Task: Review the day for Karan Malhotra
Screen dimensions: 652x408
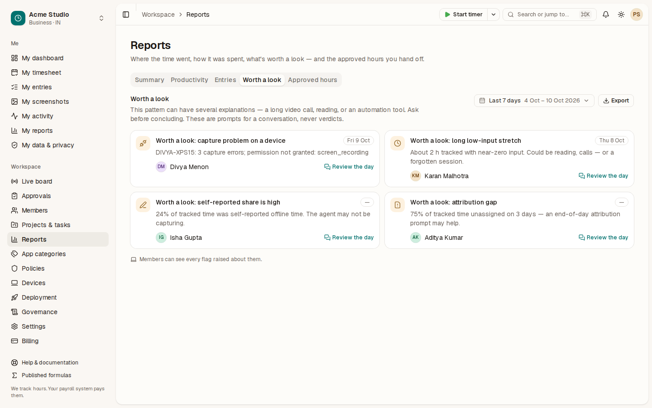Action: [604, 176]
